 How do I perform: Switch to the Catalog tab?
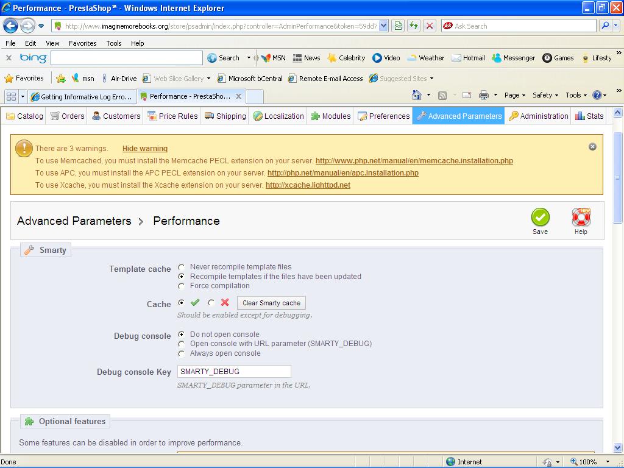[24, 116]
